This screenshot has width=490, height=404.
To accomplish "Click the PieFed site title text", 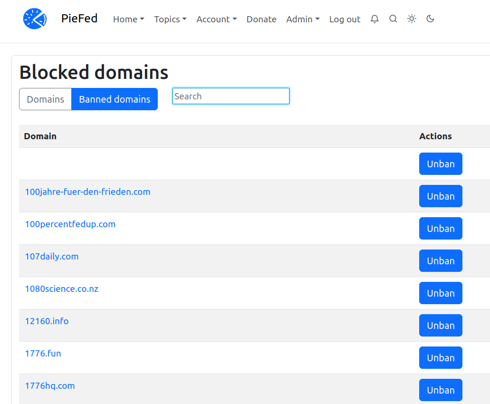I will tap(79, 19).
